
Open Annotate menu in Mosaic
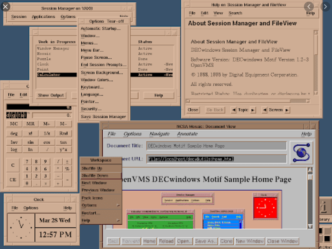[187, 134]
